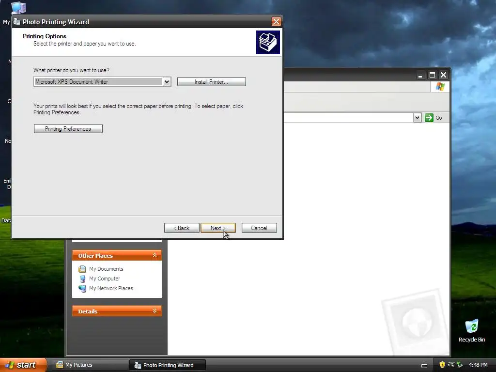The image size is (496, 372).
Task: Open My Network Places link
Action: pos(111,288)
